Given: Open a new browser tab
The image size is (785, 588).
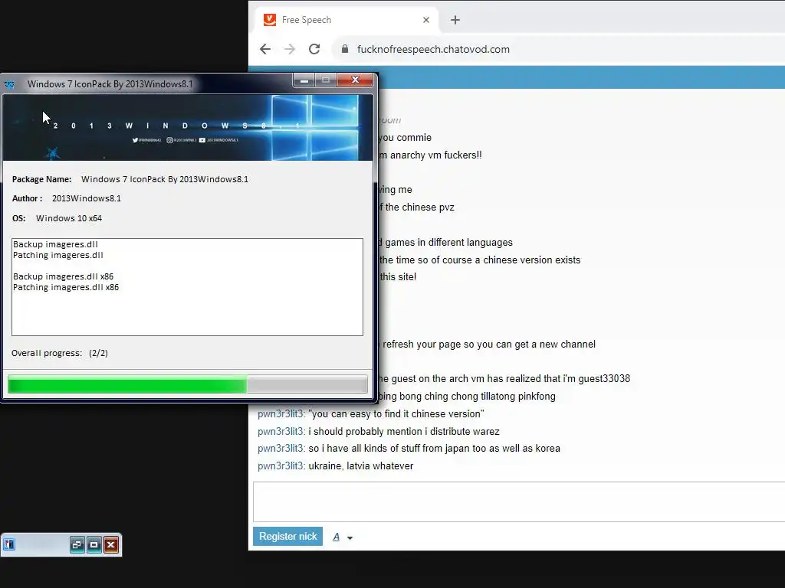Looking at the screenshot, I should point(455,20).
